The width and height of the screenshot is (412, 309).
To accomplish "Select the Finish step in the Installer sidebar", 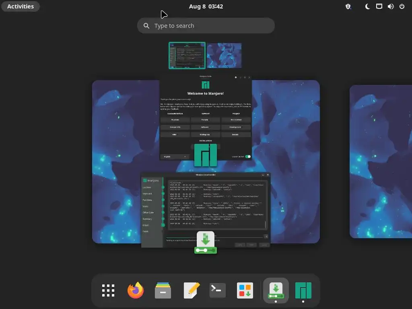I will pyautogui.click(x=146, y=231).
